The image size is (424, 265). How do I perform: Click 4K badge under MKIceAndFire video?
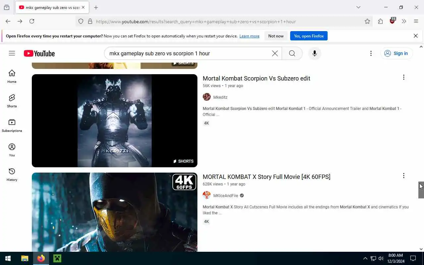point(206,222)
